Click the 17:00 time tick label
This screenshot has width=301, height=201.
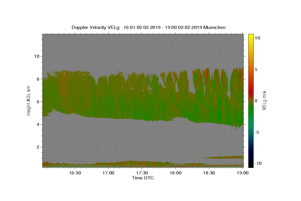pyautogui.click(x=108, y=173)
